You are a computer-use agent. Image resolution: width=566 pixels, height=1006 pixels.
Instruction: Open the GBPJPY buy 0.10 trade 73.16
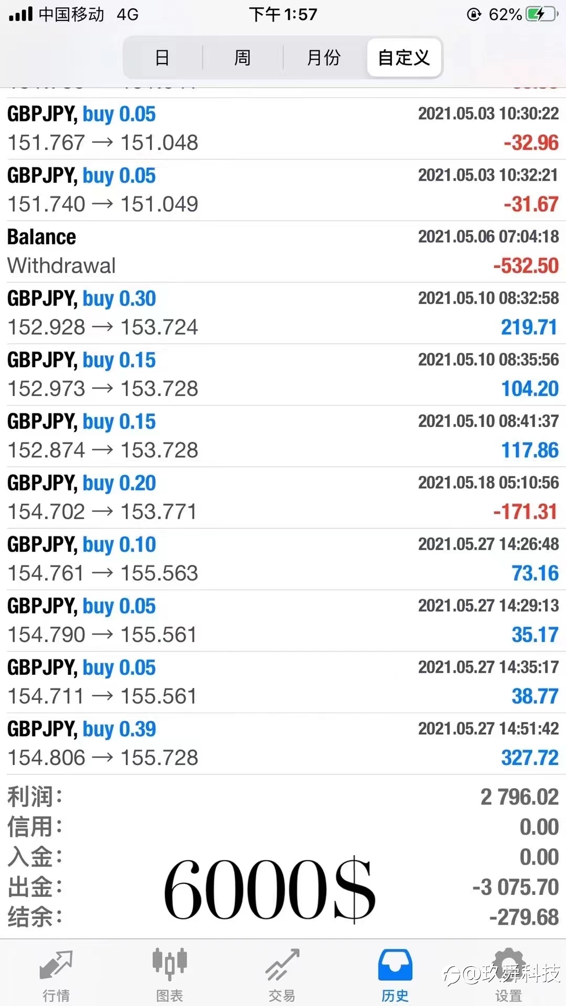pyautogui.click(x=283, y=559)
